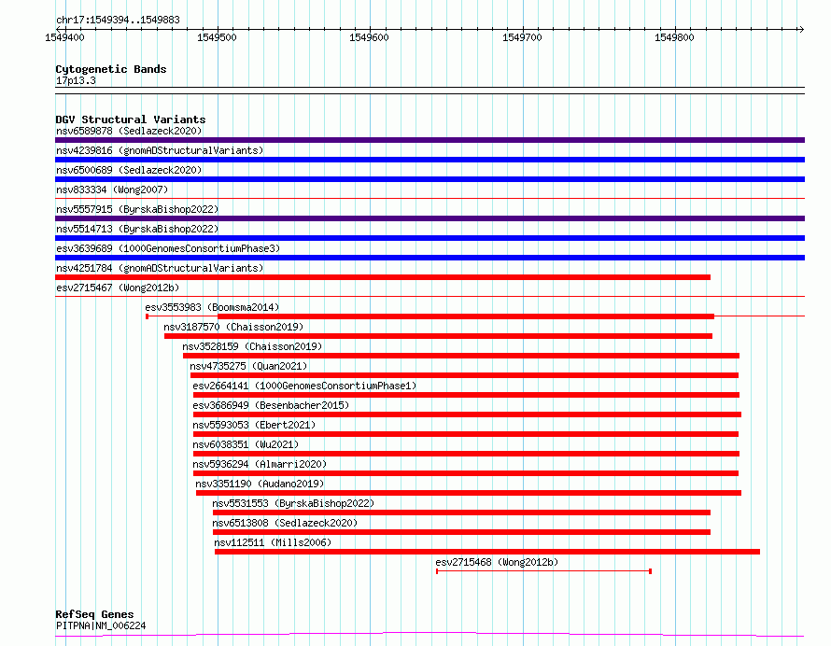Screen dimensions: 831x646
Task: Open nsv6500689 (Sedlazeck2020) variant
Action: (x=129, y=170)
